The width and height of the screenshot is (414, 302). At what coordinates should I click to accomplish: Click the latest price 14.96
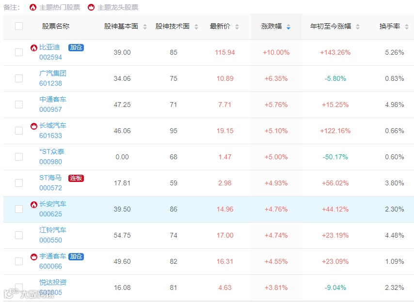click(225, 209)
